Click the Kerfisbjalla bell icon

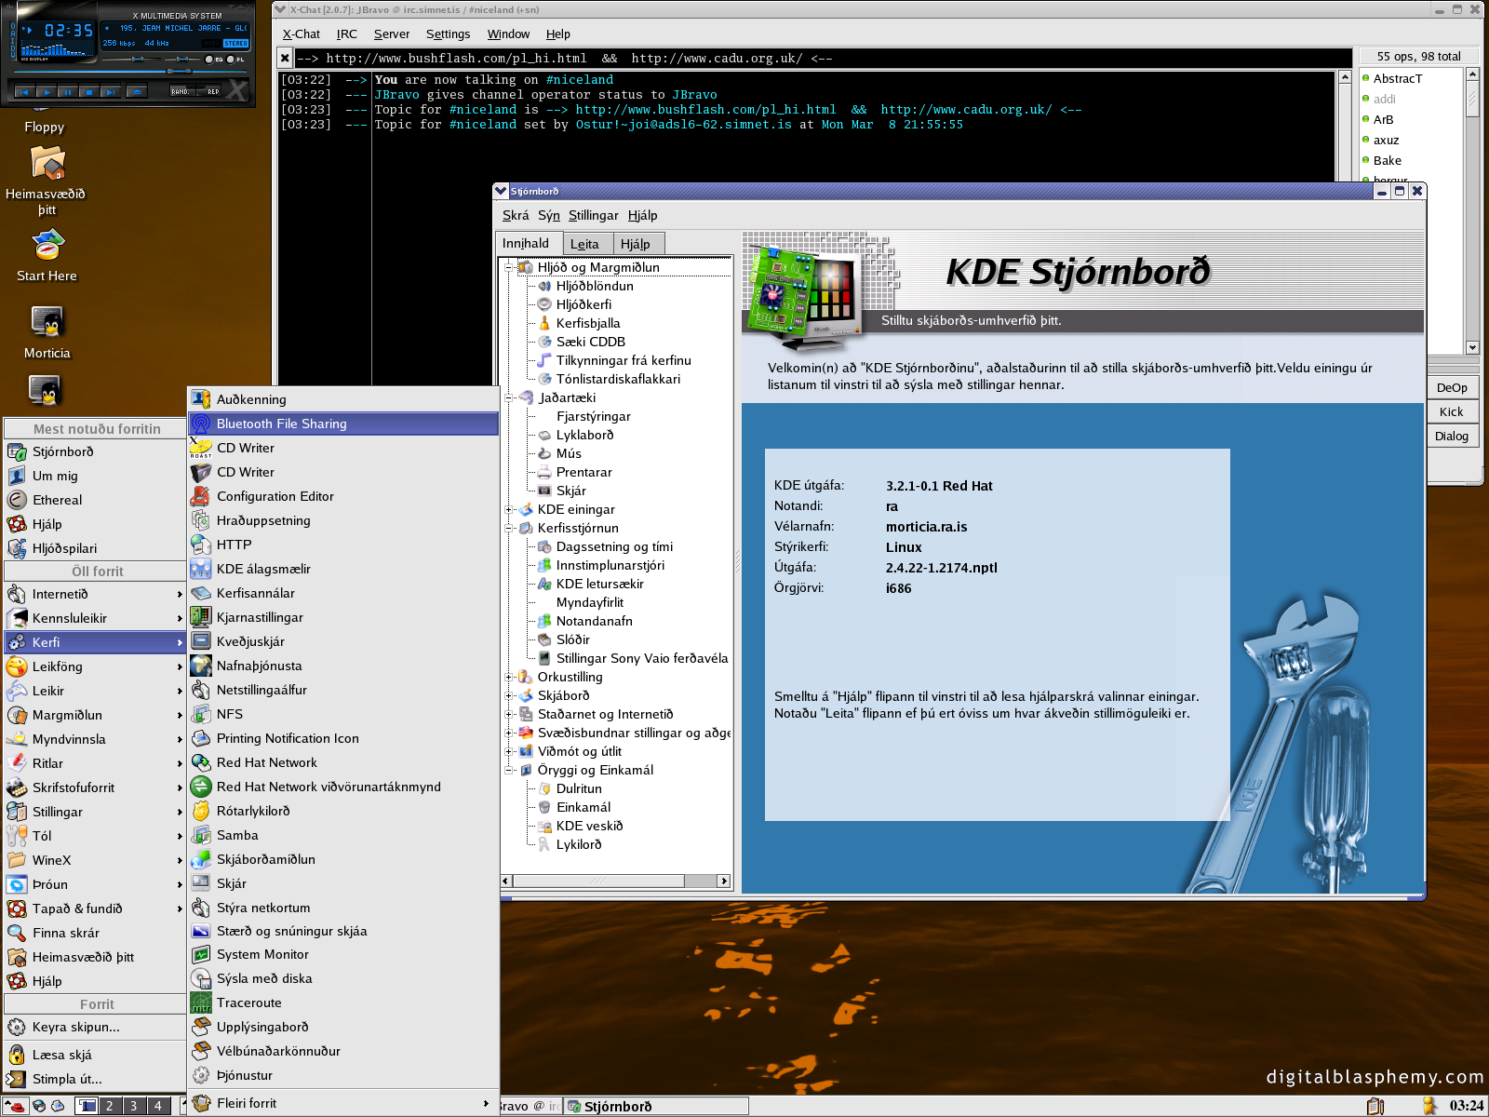pyautogui.click(x=544, y=323)
